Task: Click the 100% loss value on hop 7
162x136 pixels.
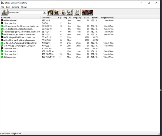Action: (x=87, y=37)
